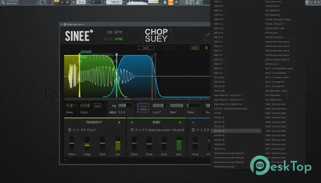Image resolution: width=321 pixels, height=183 pixels.
Task: Adjust the Reso slider
Action: click(194, 105)
